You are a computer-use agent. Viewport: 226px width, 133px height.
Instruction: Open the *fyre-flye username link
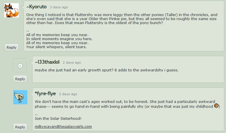[x=45, y=93]
